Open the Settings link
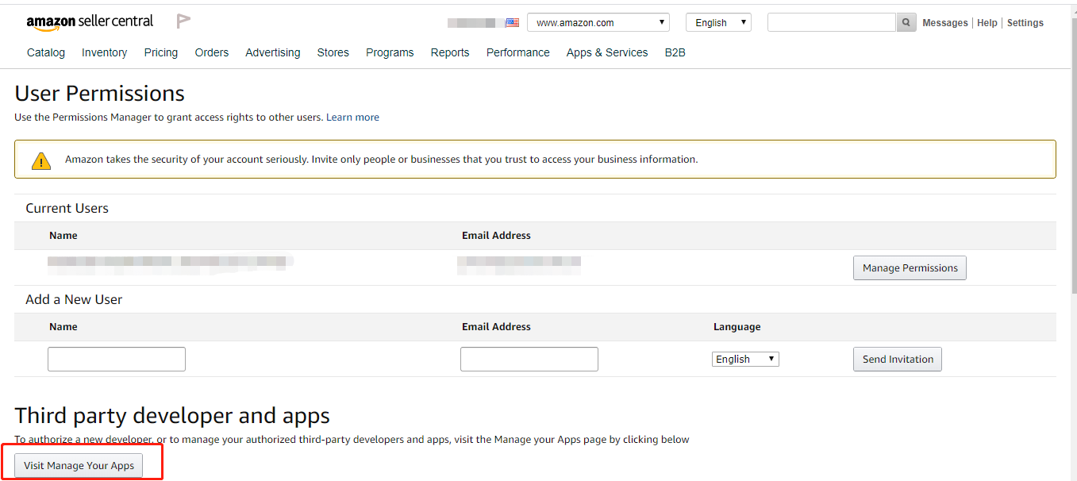This screenshot has height=481, width=1077. [1025, 23]
